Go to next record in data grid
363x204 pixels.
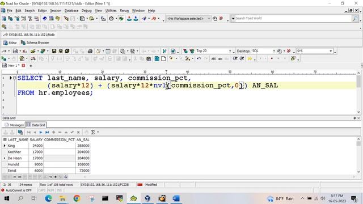click(x=41, y=132)
